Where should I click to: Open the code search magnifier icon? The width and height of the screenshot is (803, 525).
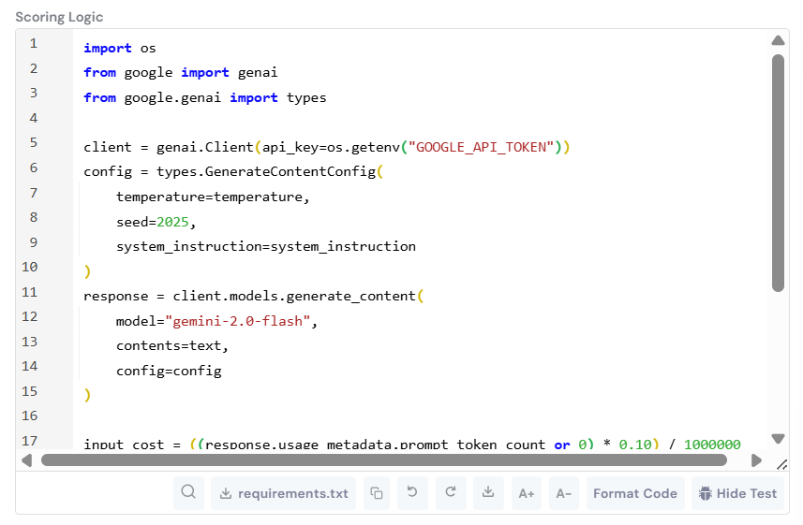[188, 493]
